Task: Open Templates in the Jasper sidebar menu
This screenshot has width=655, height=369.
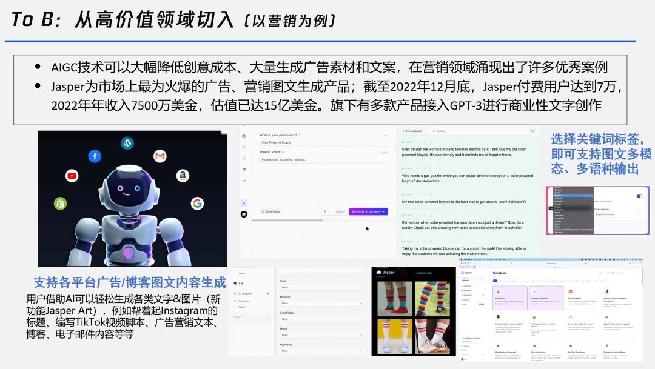Action: click(x=466, y=290)
